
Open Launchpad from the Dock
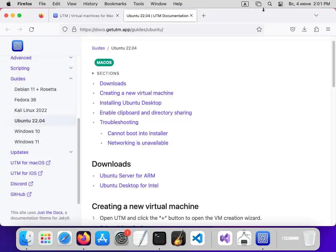coord(46,238)
